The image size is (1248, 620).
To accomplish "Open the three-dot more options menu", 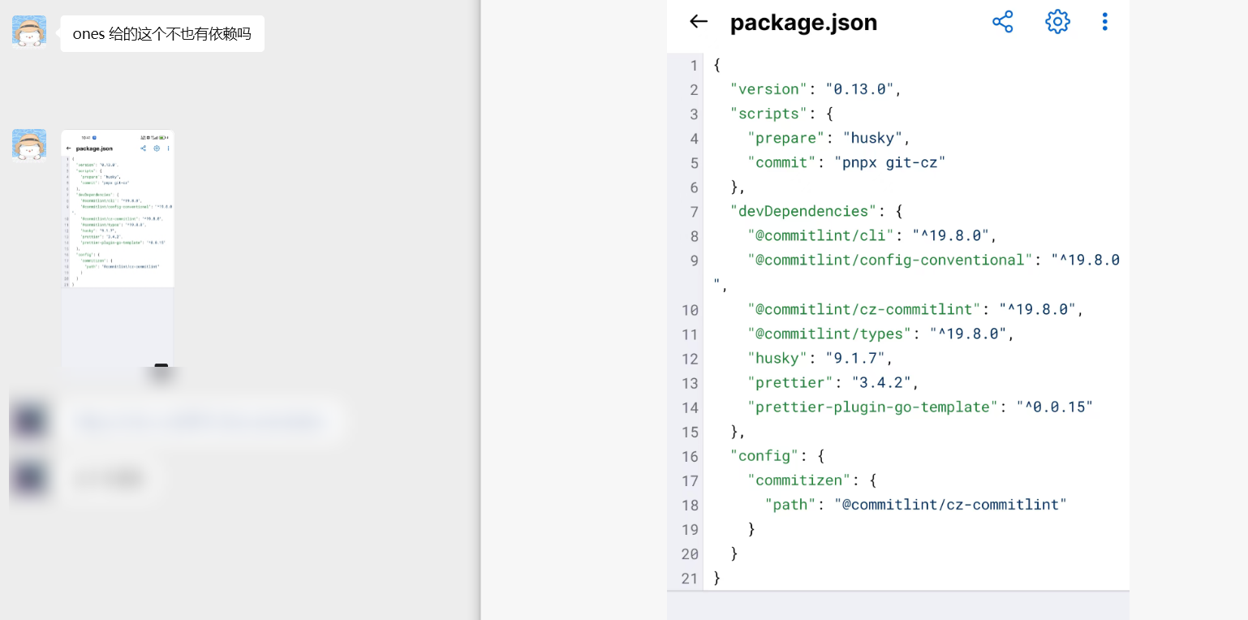I will pos(1104,22).
